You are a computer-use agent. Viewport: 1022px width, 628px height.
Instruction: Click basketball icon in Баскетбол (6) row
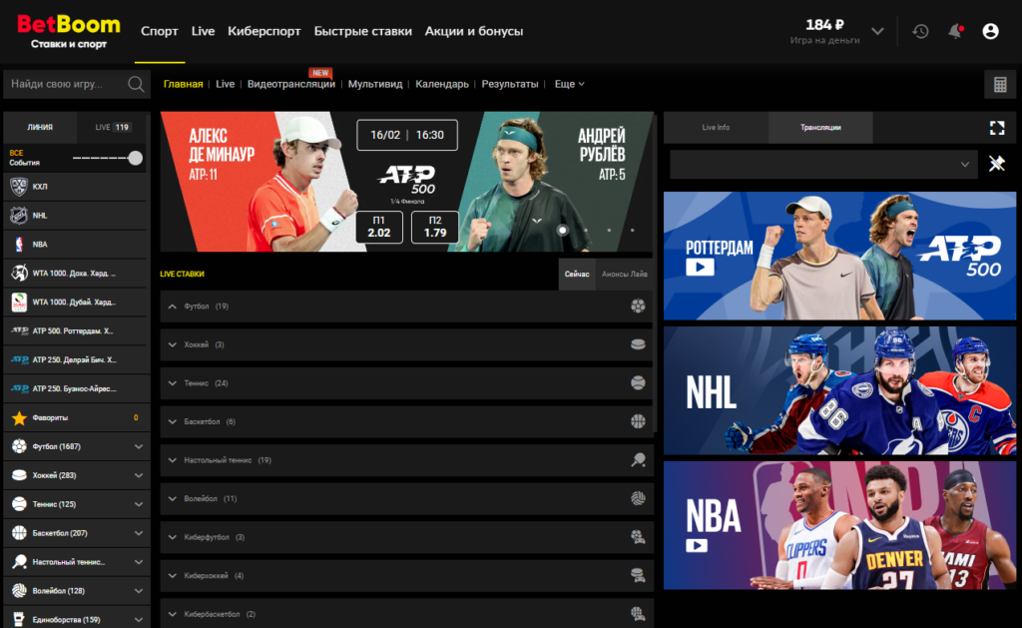[638, 421]
